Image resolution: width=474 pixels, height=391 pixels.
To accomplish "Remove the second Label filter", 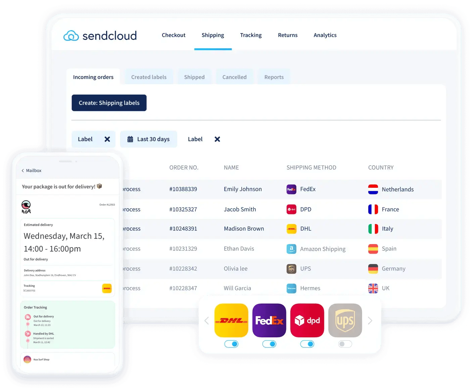I will 217,139.
